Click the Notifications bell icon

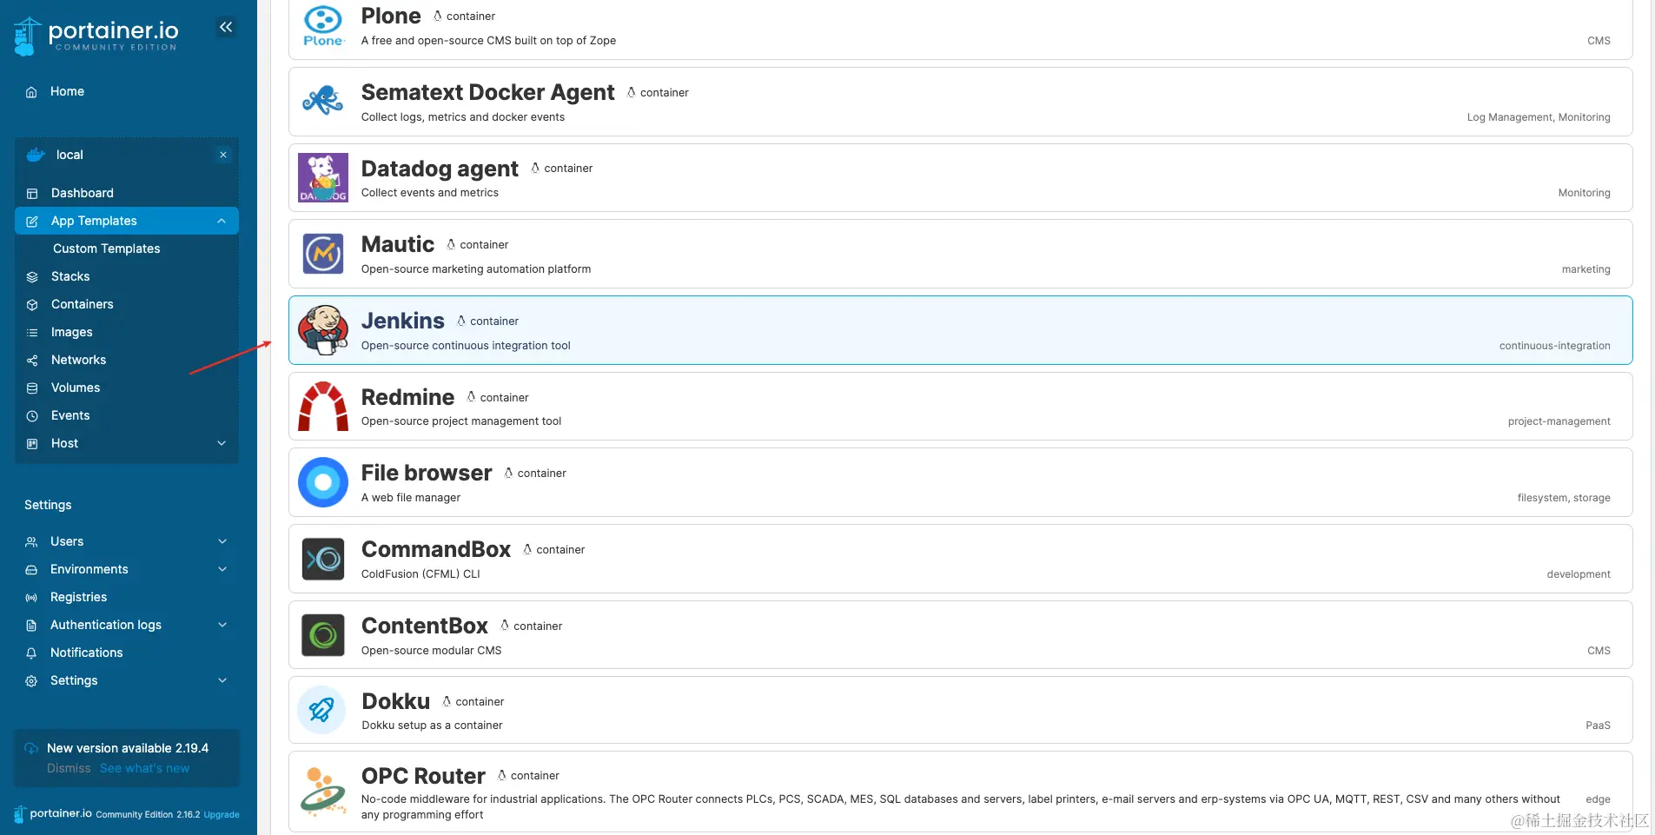[31, 653]
